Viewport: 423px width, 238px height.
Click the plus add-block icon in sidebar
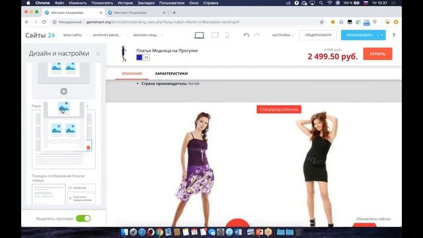[63, 91]
